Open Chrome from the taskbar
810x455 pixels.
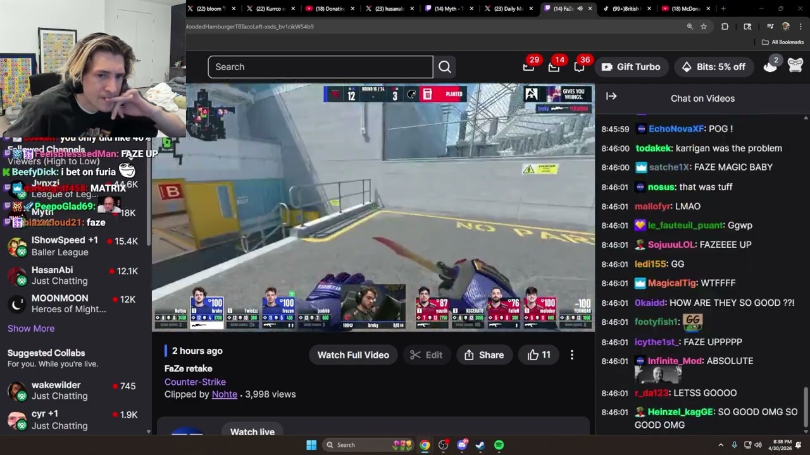click(x=425, y=445)
